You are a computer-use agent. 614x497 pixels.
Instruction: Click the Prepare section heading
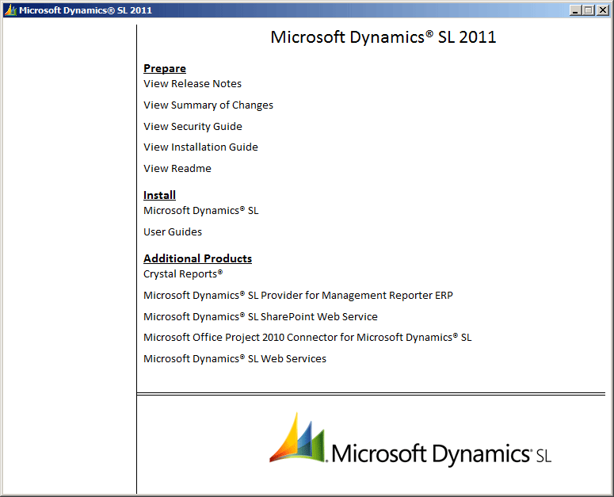[x=165, y=68]
